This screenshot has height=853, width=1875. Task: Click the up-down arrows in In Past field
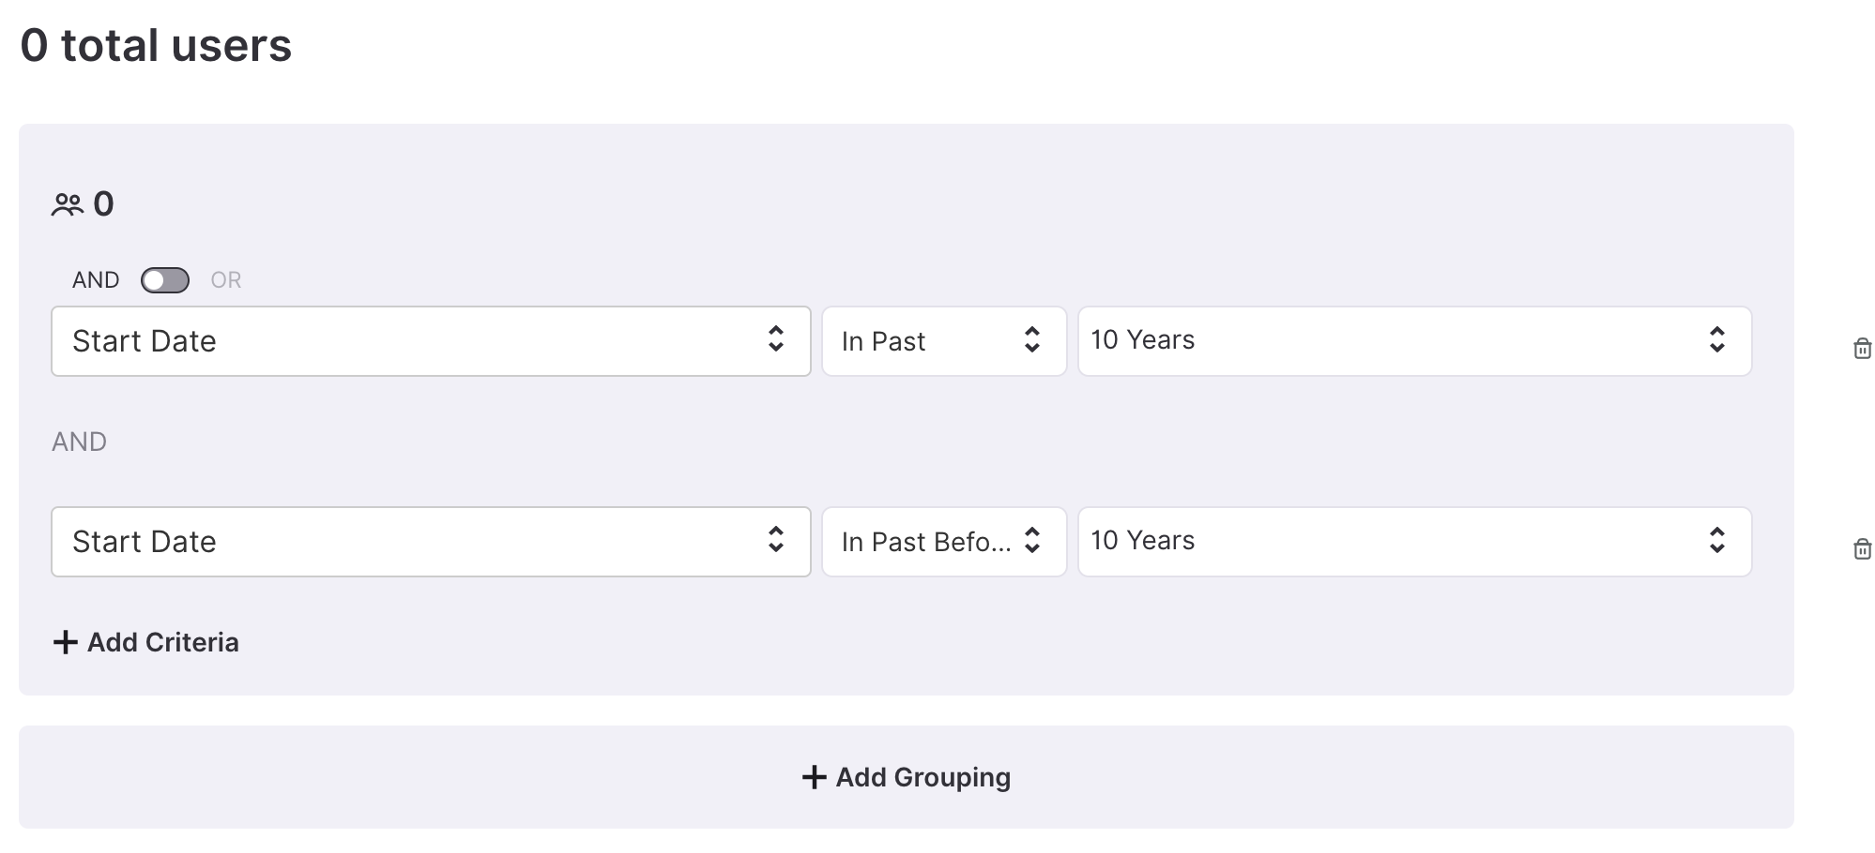(1031, 339)
